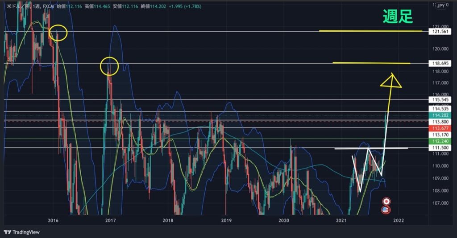Screen dimensions: 457x238
Task: Click the 117.000 price axis tick
Action: pos(440,83)
